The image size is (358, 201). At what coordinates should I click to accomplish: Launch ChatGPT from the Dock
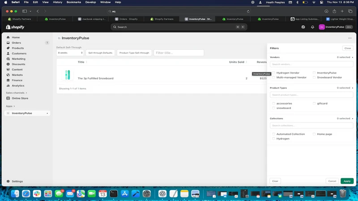click(162, 193)
